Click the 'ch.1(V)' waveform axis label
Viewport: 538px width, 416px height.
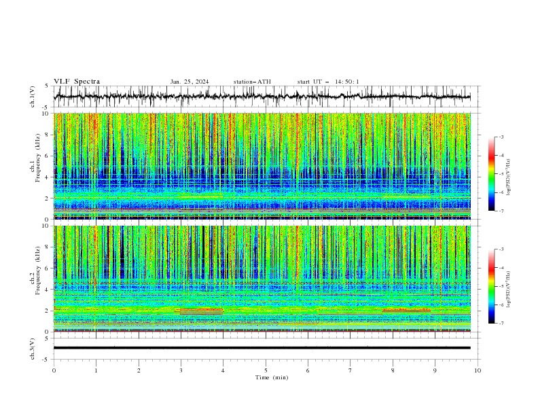click(33, 97)
